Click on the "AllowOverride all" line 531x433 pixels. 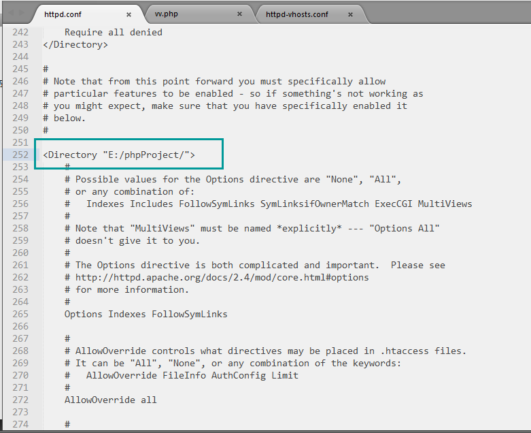(111, 400)
